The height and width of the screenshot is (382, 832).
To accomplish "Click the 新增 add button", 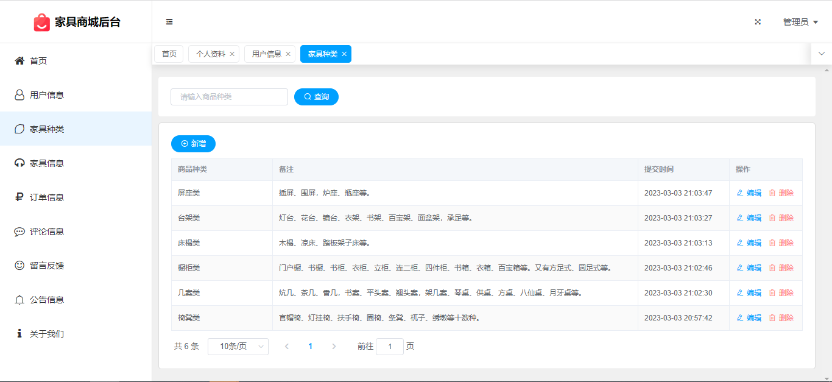I will pyautogui.click(x=193, y=144).
